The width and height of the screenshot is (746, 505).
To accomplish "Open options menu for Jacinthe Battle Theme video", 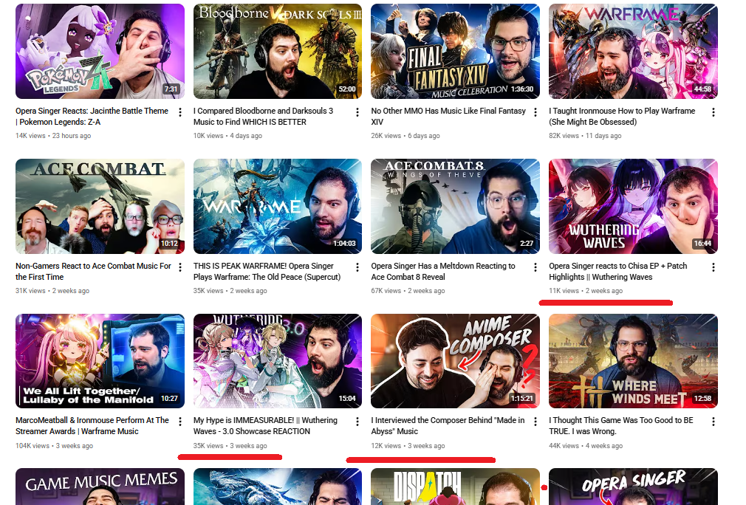I will tap(179, 112).
